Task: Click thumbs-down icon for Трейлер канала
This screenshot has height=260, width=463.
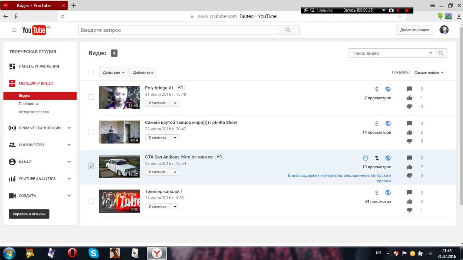Action: pos(409,210)
